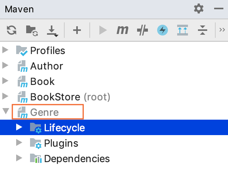Expand the Author module arrow
The image size is (228, 193).
(x=5, y=65)
